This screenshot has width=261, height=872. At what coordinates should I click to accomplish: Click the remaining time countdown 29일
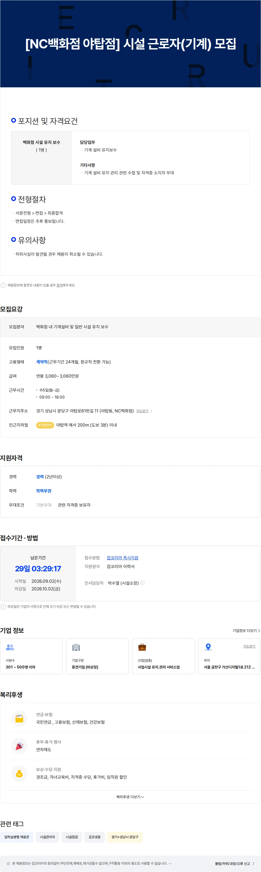38,569
